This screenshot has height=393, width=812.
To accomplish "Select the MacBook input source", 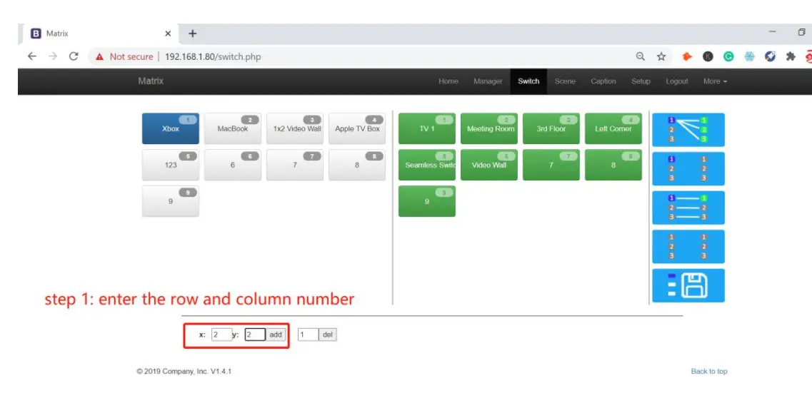I will 233,129.
